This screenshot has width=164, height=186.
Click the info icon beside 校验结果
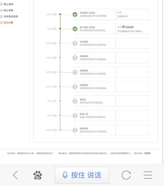(x=123, y=27)
